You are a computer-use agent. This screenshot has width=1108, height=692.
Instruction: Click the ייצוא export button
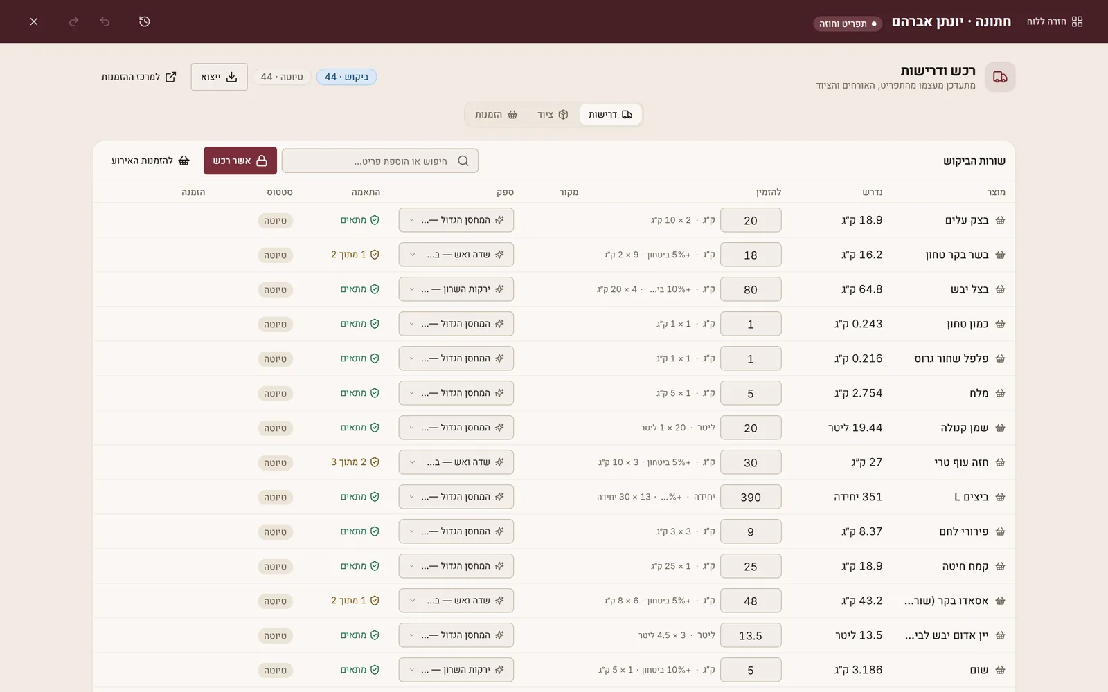[219, 77]
